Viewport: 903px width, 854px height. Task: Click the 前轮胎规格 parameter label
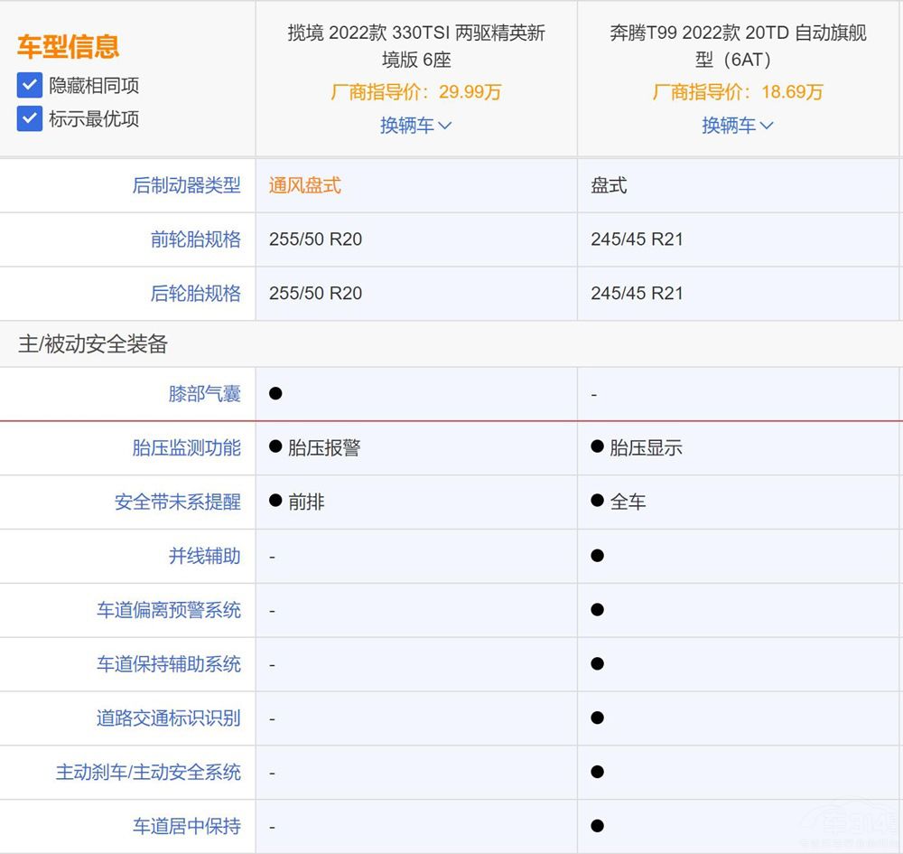tap(196, 239)
